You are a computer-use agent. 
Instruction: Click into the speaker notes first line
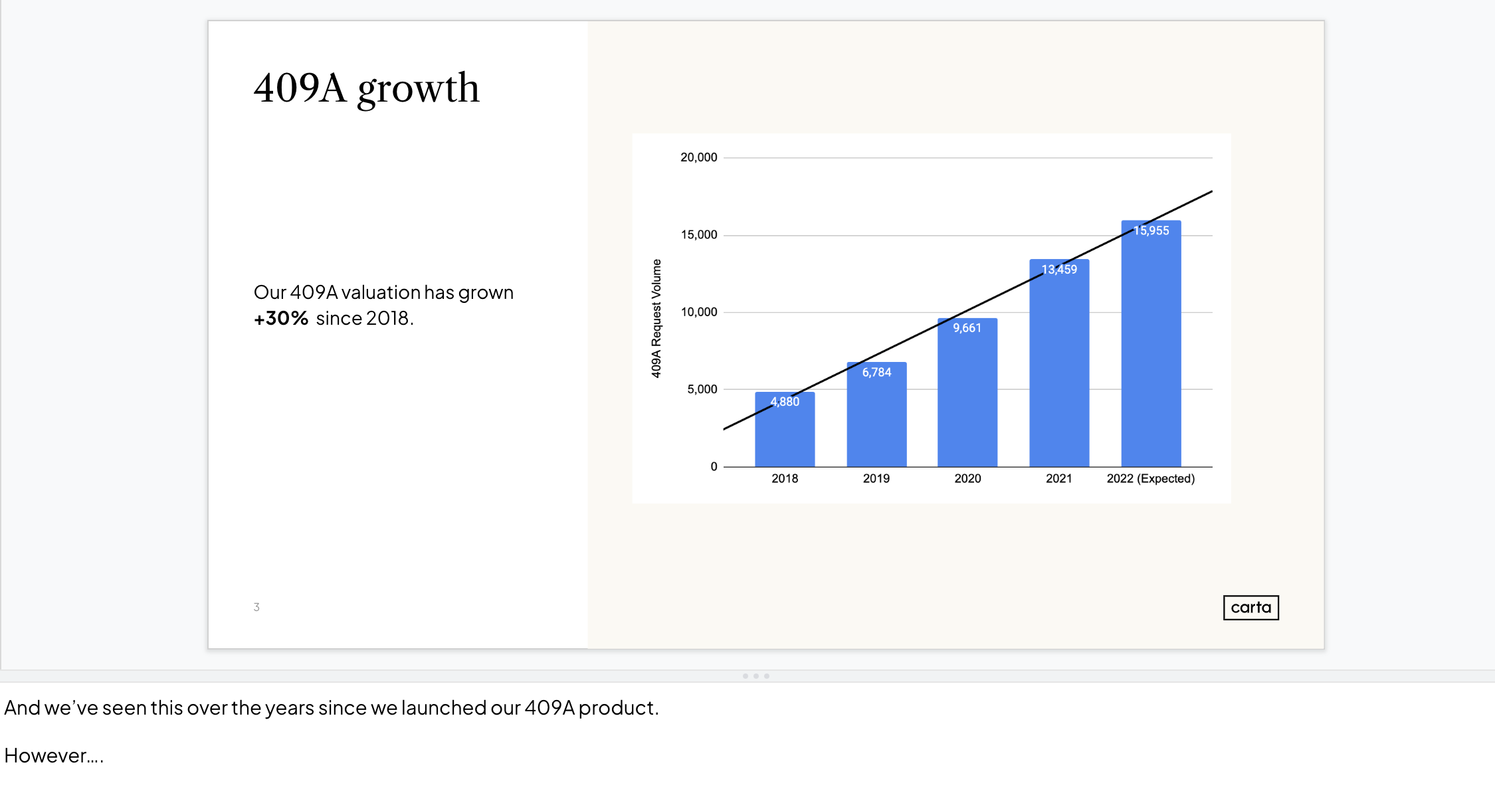tap(331, 708)
